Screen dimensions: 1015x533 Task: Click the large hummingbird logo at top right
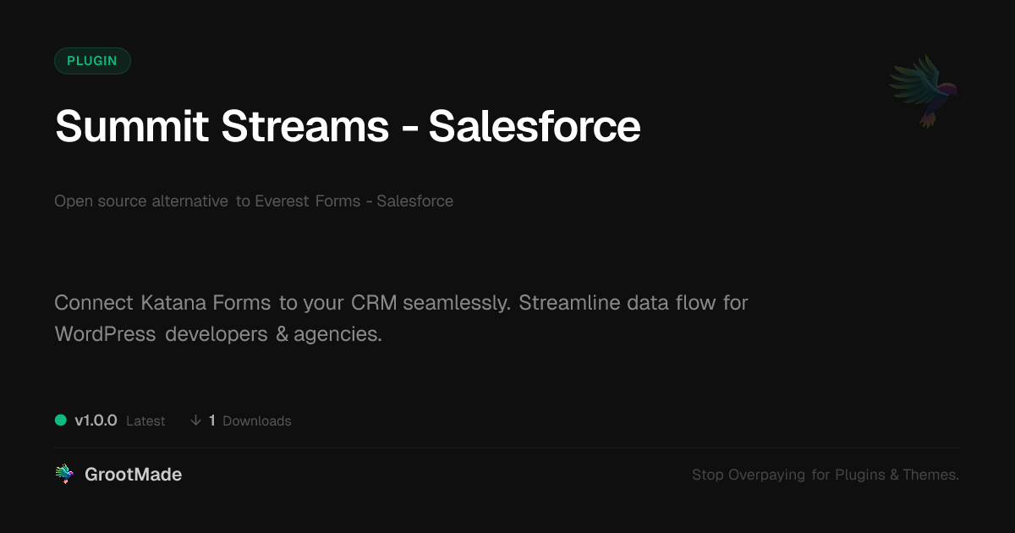coord(924,90)
